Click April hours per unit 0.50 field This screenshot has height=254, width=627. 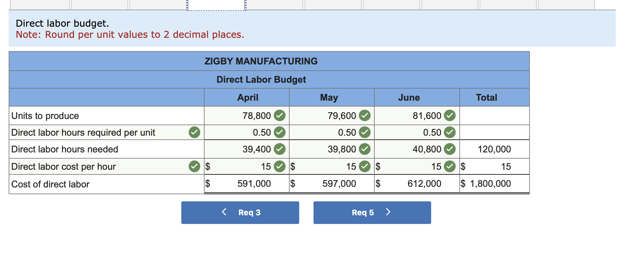[247, 133]
